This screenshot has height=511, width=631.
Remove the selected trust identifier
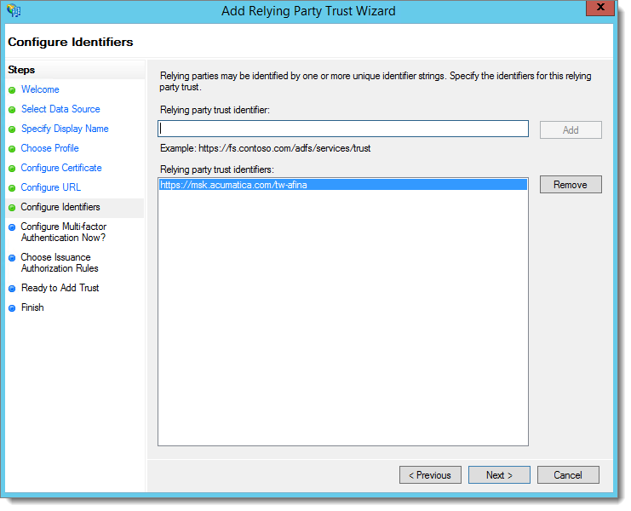571,185
